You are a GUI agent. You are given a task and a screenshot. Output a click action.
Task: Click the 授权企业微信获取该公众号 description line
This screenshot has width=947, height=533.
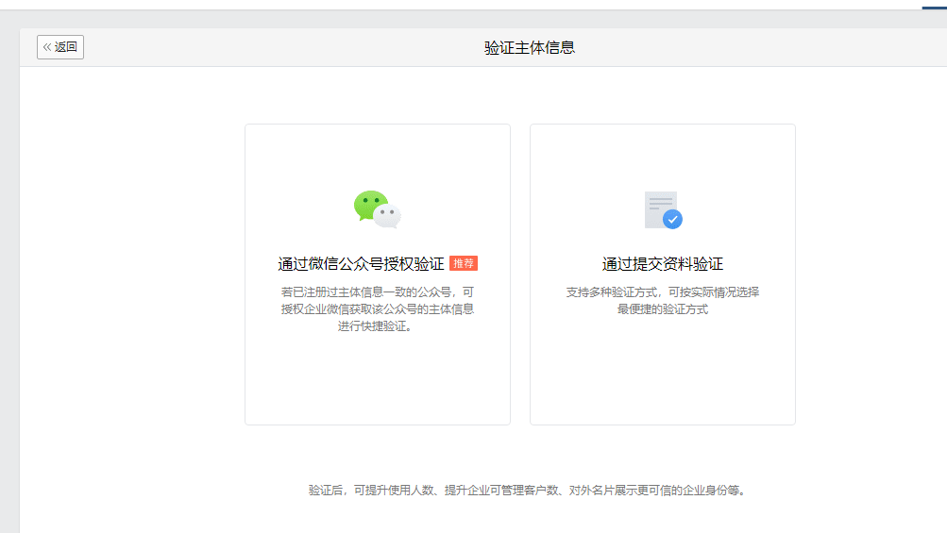click(377, 309)
